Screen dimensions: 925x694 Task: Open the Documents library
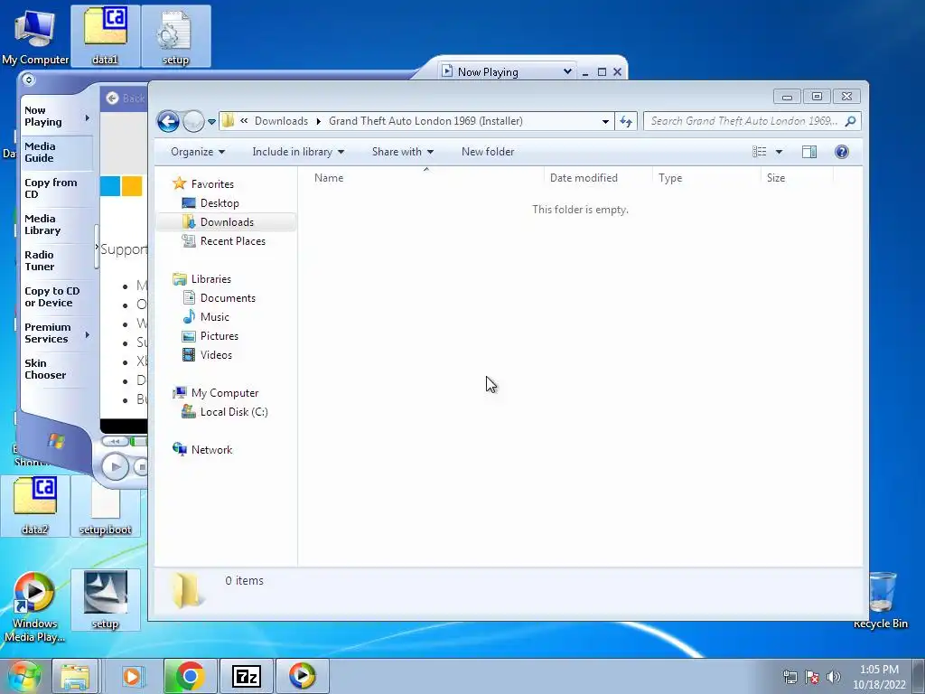[219, 298]
